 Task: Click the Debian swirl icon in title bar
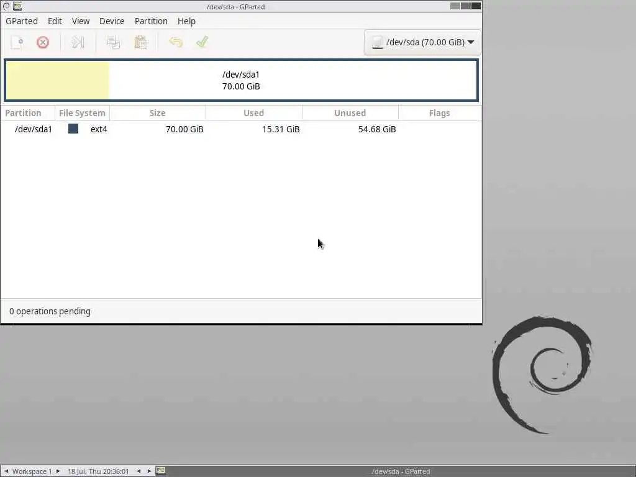coord(6,6)
